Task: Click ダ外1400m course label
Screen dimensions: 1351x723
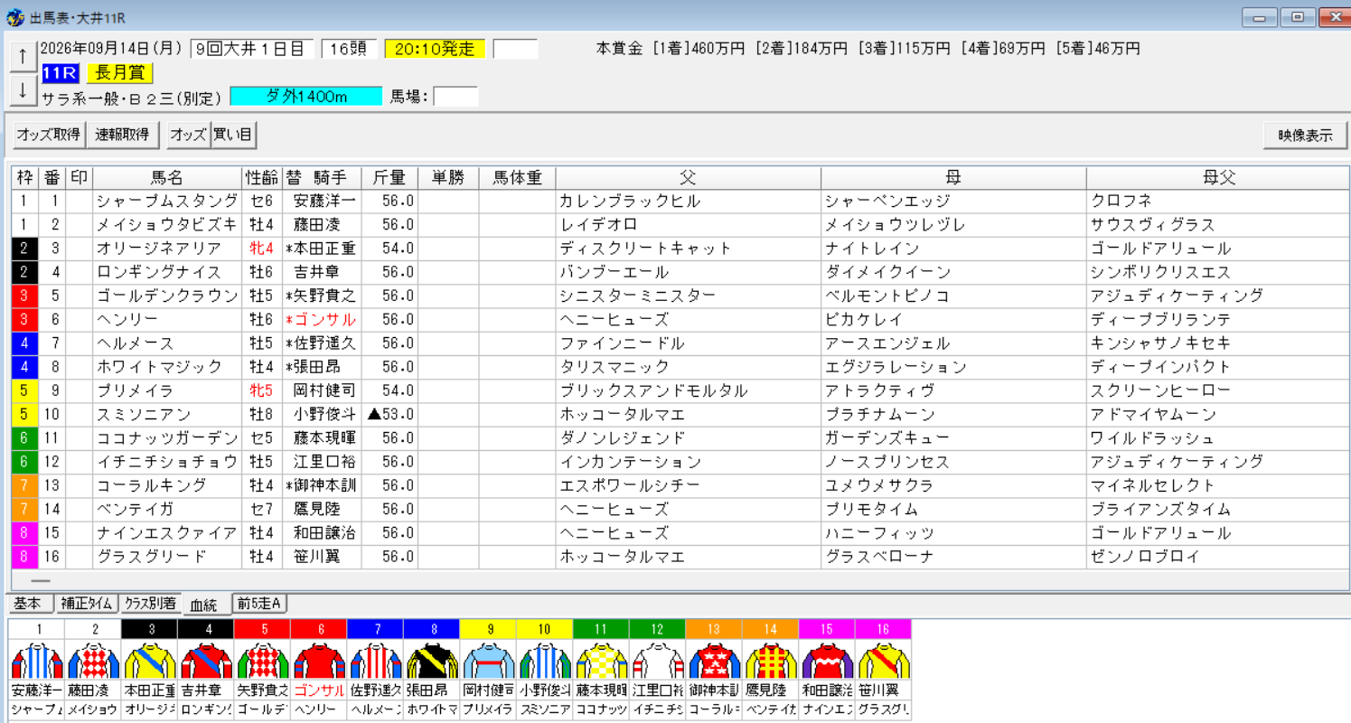Action: coord(306,97)
